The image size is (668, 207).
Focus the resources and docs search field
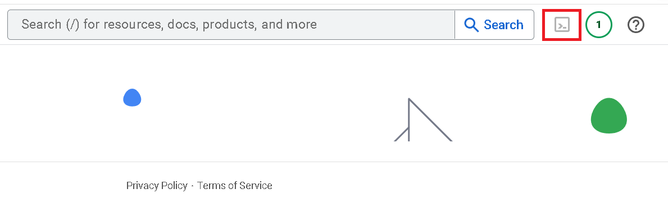pos(231,25)
